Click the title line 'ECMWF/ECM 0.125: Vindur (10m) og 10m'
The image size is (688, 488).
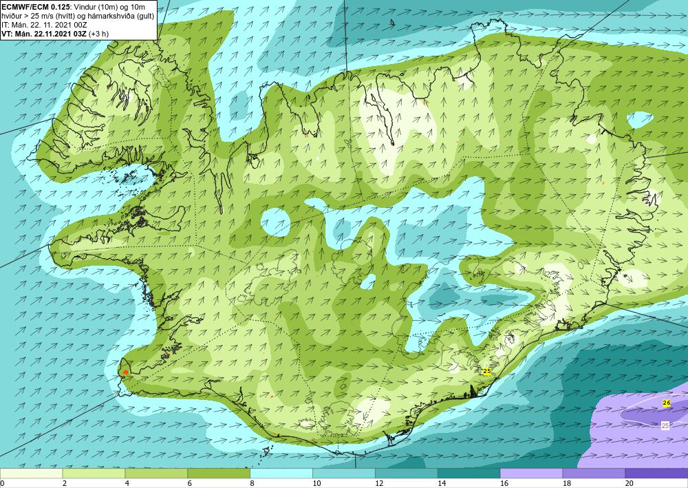tap(74, 7)
